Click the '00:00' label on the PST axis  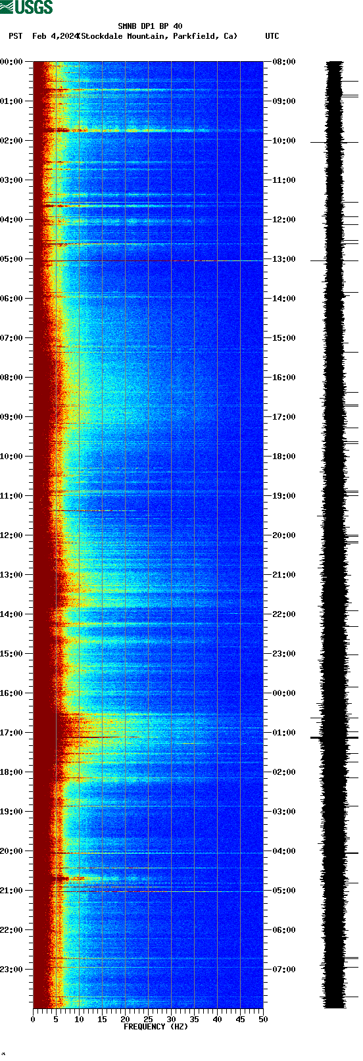pos(12,62)
